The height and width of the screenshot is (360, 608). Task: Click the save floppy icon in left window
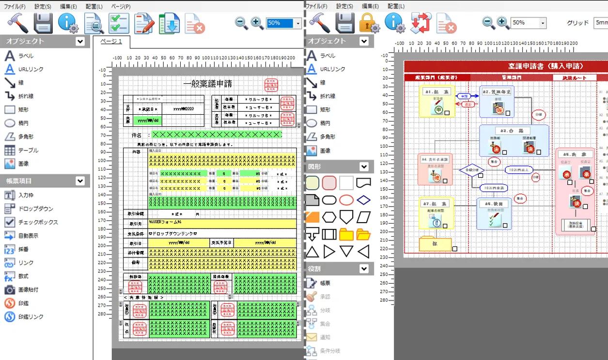click(x=43, y=23)
